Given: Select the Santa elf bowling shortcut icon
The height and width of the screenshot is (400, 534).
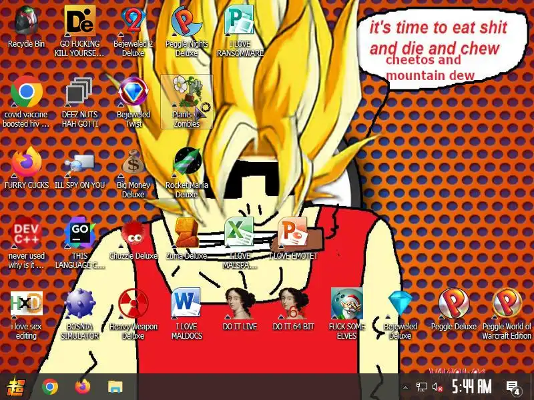Looking at the screenshot, I should [x=346, y=303].
